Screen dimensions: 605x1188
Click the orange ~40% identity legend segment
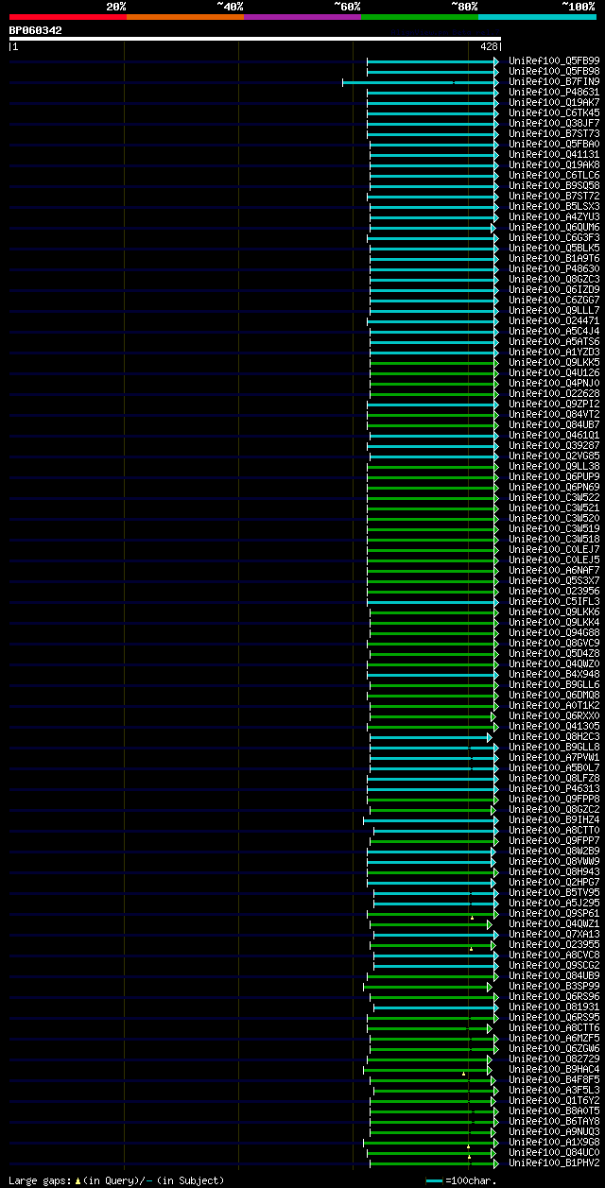pos(184,17)
